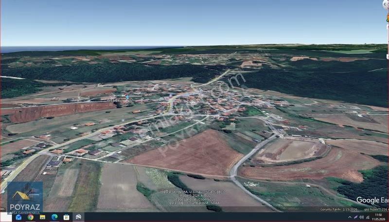Click the blue place marker on the map
This screenshot has height=222, width=389.
pos(127,97)
